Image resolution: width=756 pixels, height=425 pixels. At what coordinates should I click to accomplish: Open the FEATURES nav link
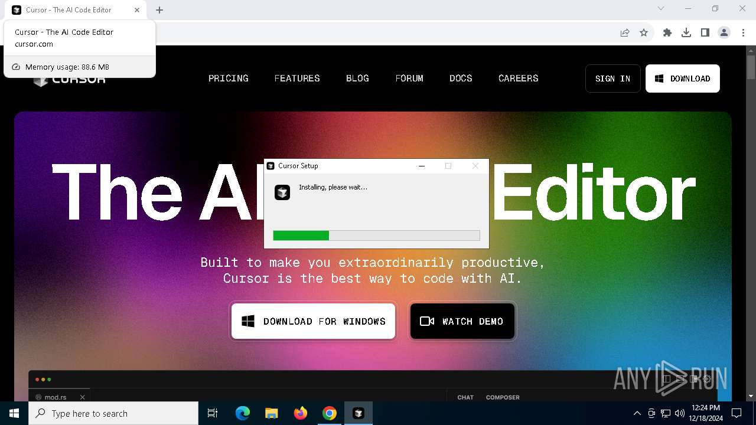click(297, 79)
